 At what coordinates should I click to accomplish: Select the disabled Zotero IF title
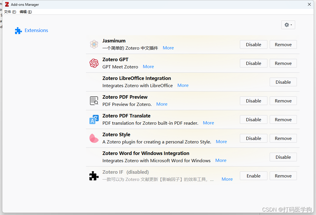[126, 172]
